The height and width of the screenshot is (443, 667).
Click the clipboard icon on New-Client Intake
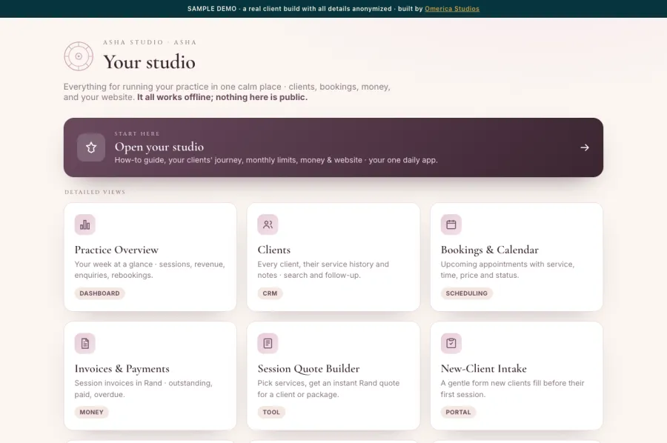click(x=451, y=343)
